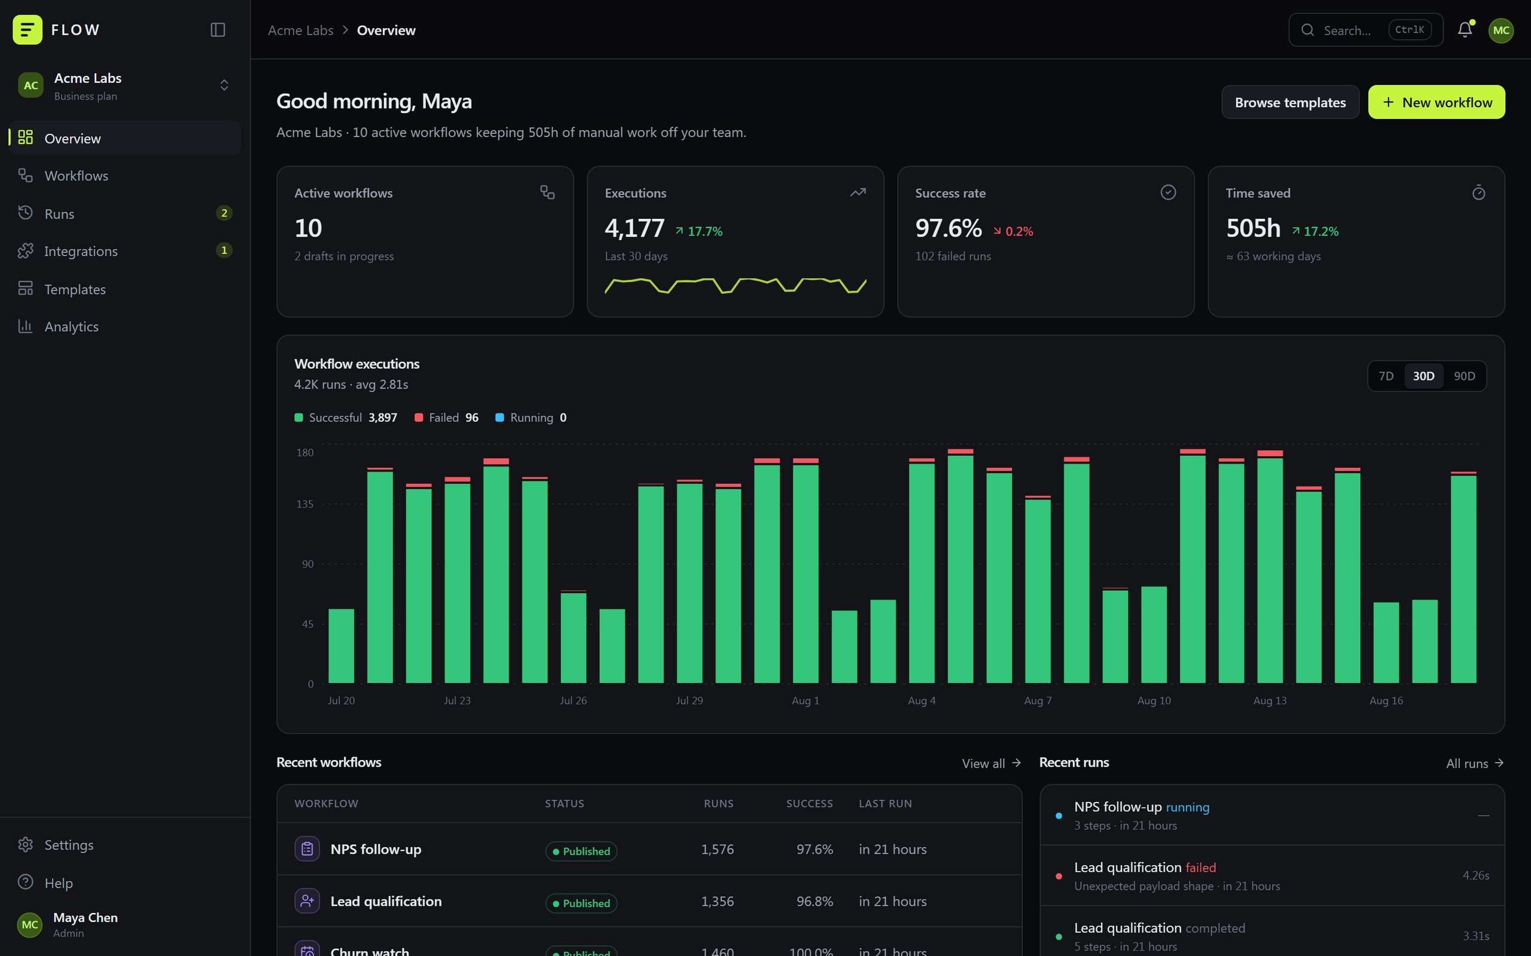Image resolution: width=1531 pixels, height=956 pixels.
Task: Open Overview in the sidebar
Action: [124, 138]
